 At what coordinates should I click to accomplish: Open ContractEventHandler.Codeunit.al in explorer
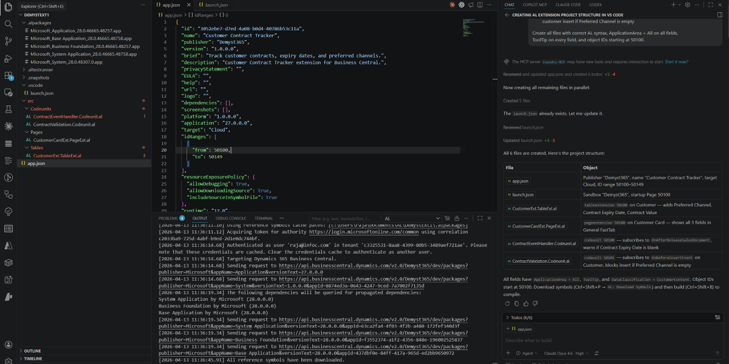(67, 116)
